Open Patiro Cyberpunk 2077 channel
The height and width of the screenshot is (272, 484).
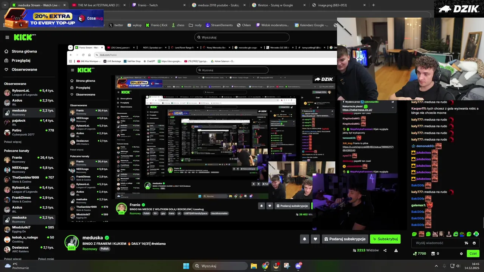coord(29,132)
